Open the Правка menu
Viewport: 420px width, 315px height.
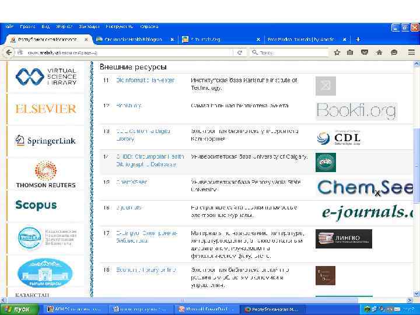click(28, 26)
